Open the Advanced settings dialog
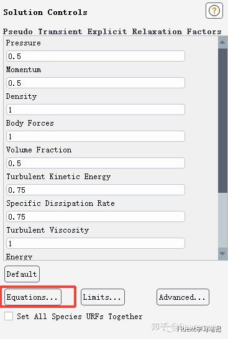Image resolution: width=228 pixels, height=339 pixels. (x=183, y=297)
